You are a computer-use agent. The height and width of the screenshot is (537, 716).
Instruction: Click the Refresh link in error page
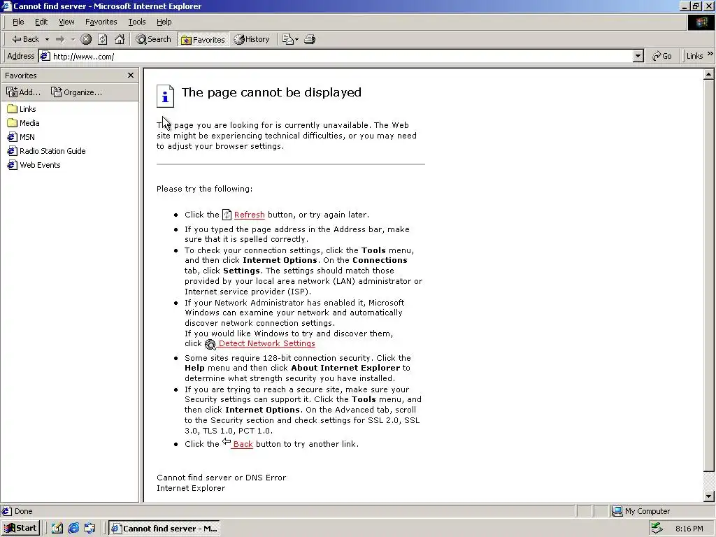pyautogui.click(x=250, y=215)
